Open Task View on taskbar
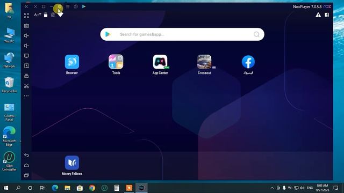This screenshot has height=193, width=344. (42, 188)
